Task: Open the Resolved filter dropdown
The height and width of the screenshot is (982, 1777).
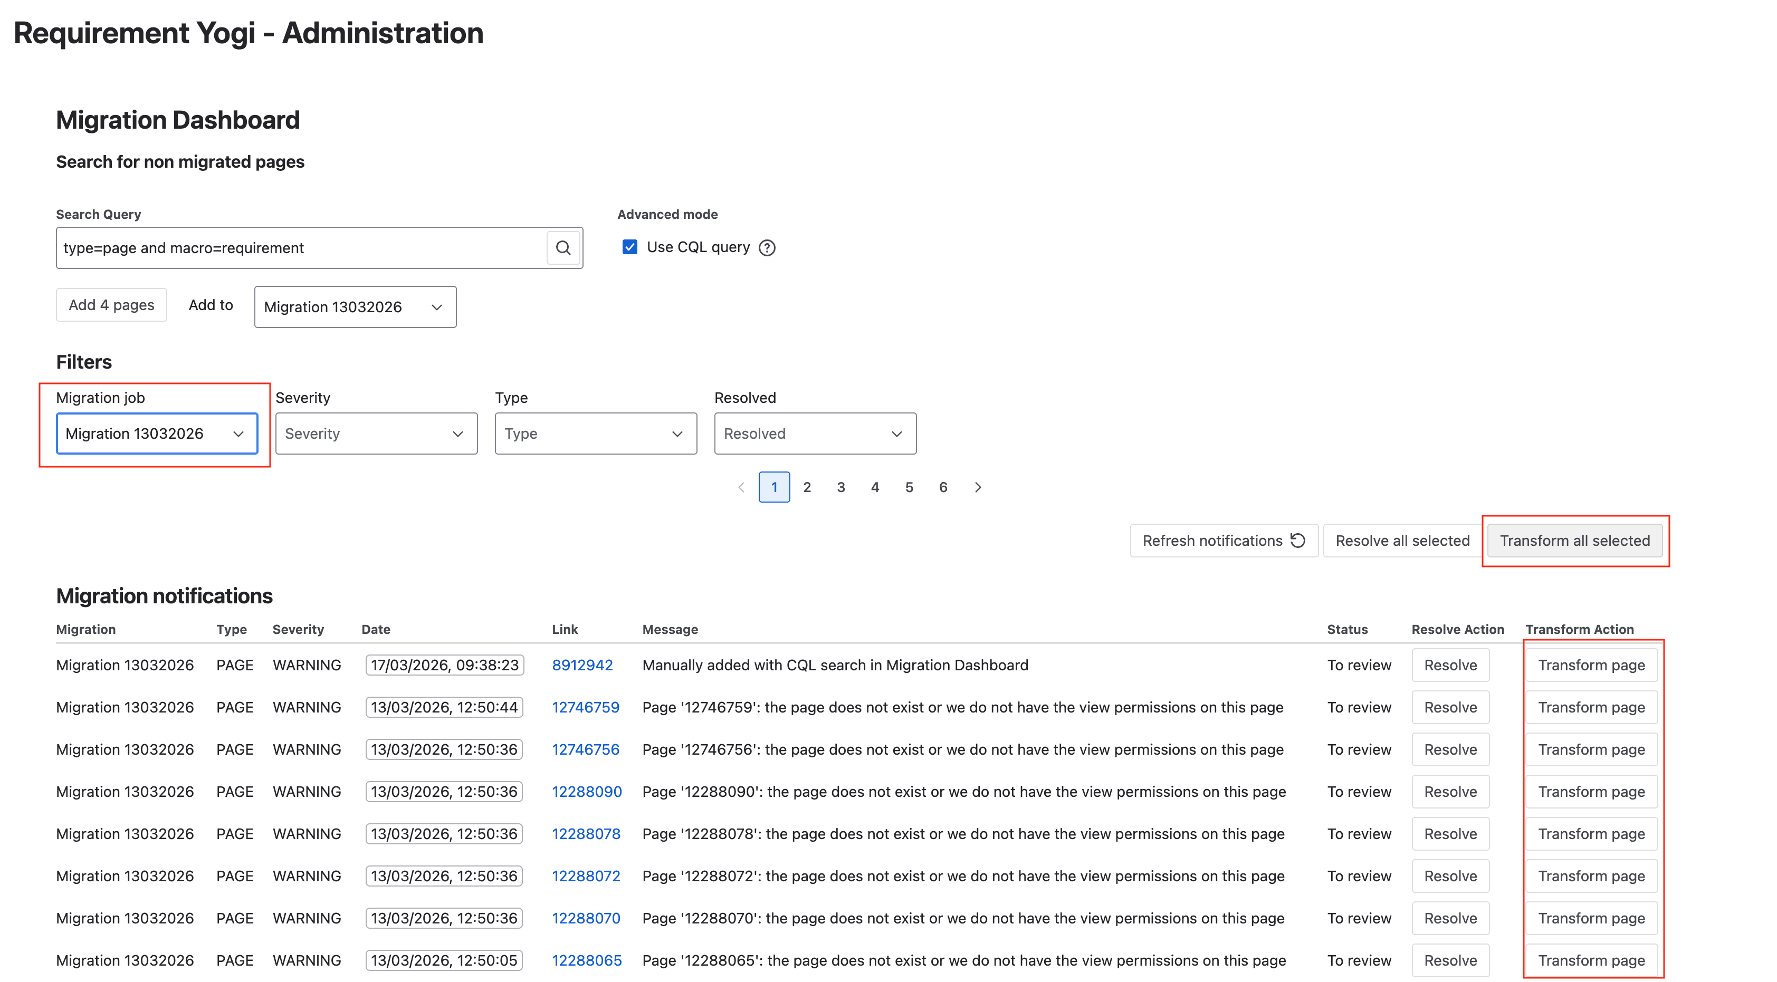Action: pyautogui.click(x=815, y=433)
